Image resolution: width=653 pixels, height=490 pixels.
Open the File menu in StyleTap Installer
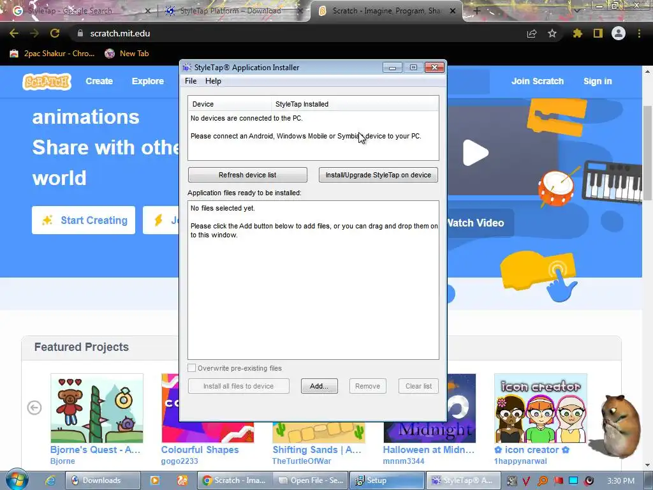pyautogui.click(x=191, y=81)
